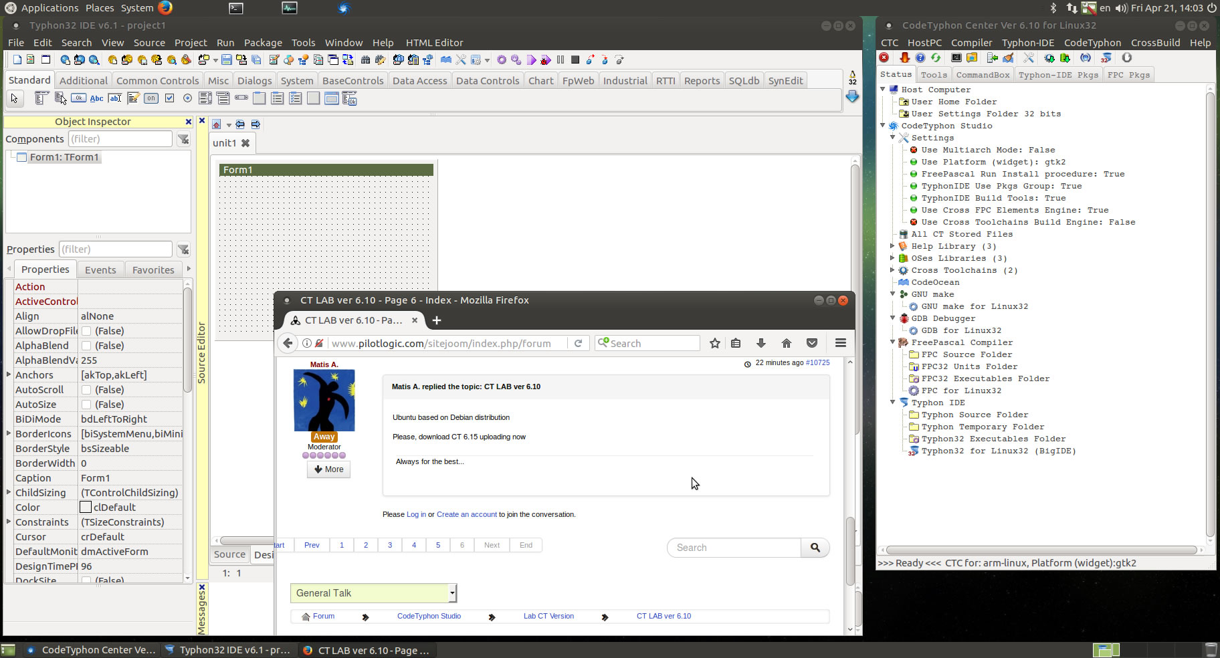Expand the Help Library (3) node
Screen dimensions: 1220x658
(893, 245)
